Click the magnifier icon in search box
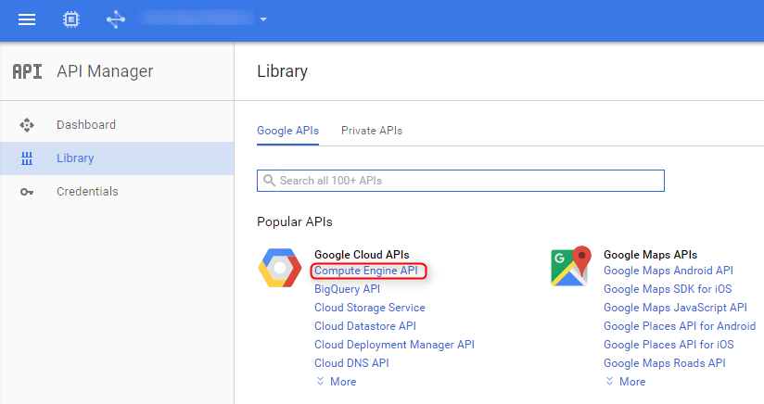This screenshot has width=764, height=404. [x=269, y=181]
